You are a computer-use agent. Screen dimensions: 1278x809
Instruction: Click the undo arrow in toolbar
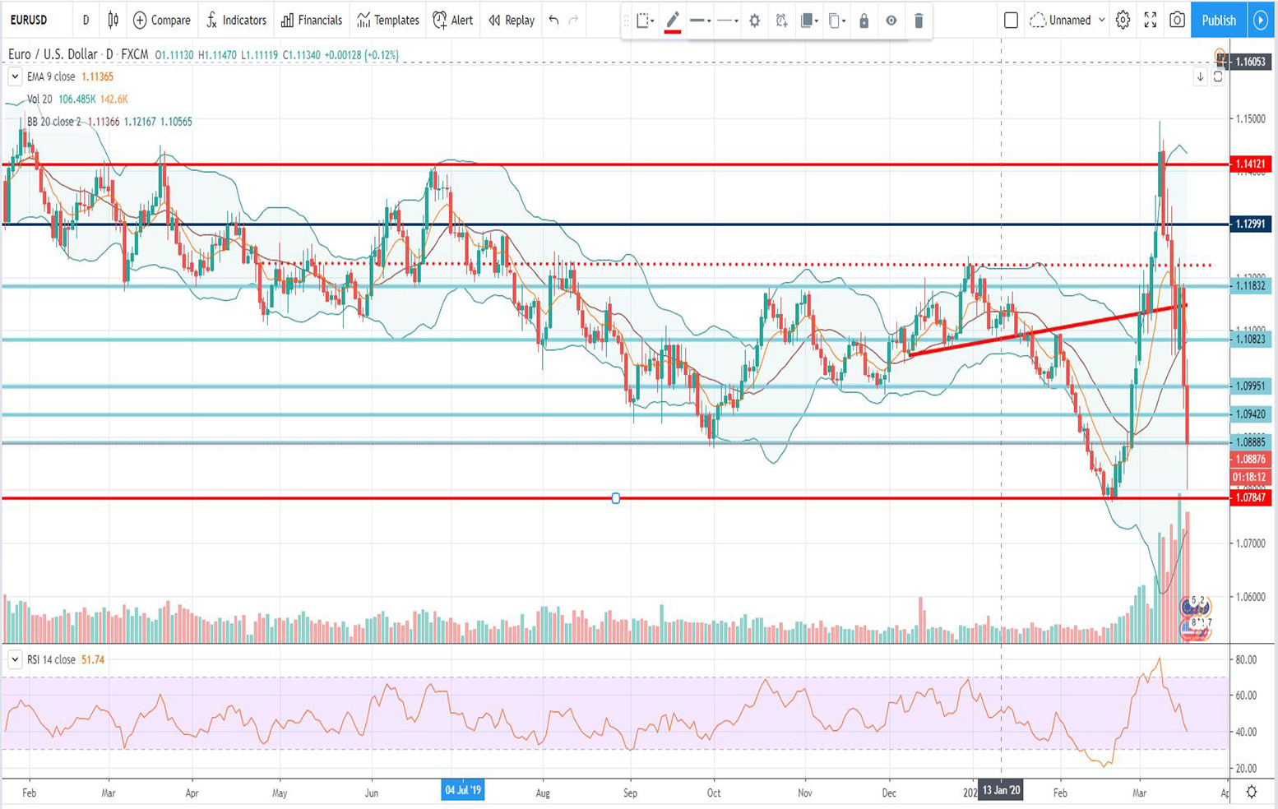553,20
